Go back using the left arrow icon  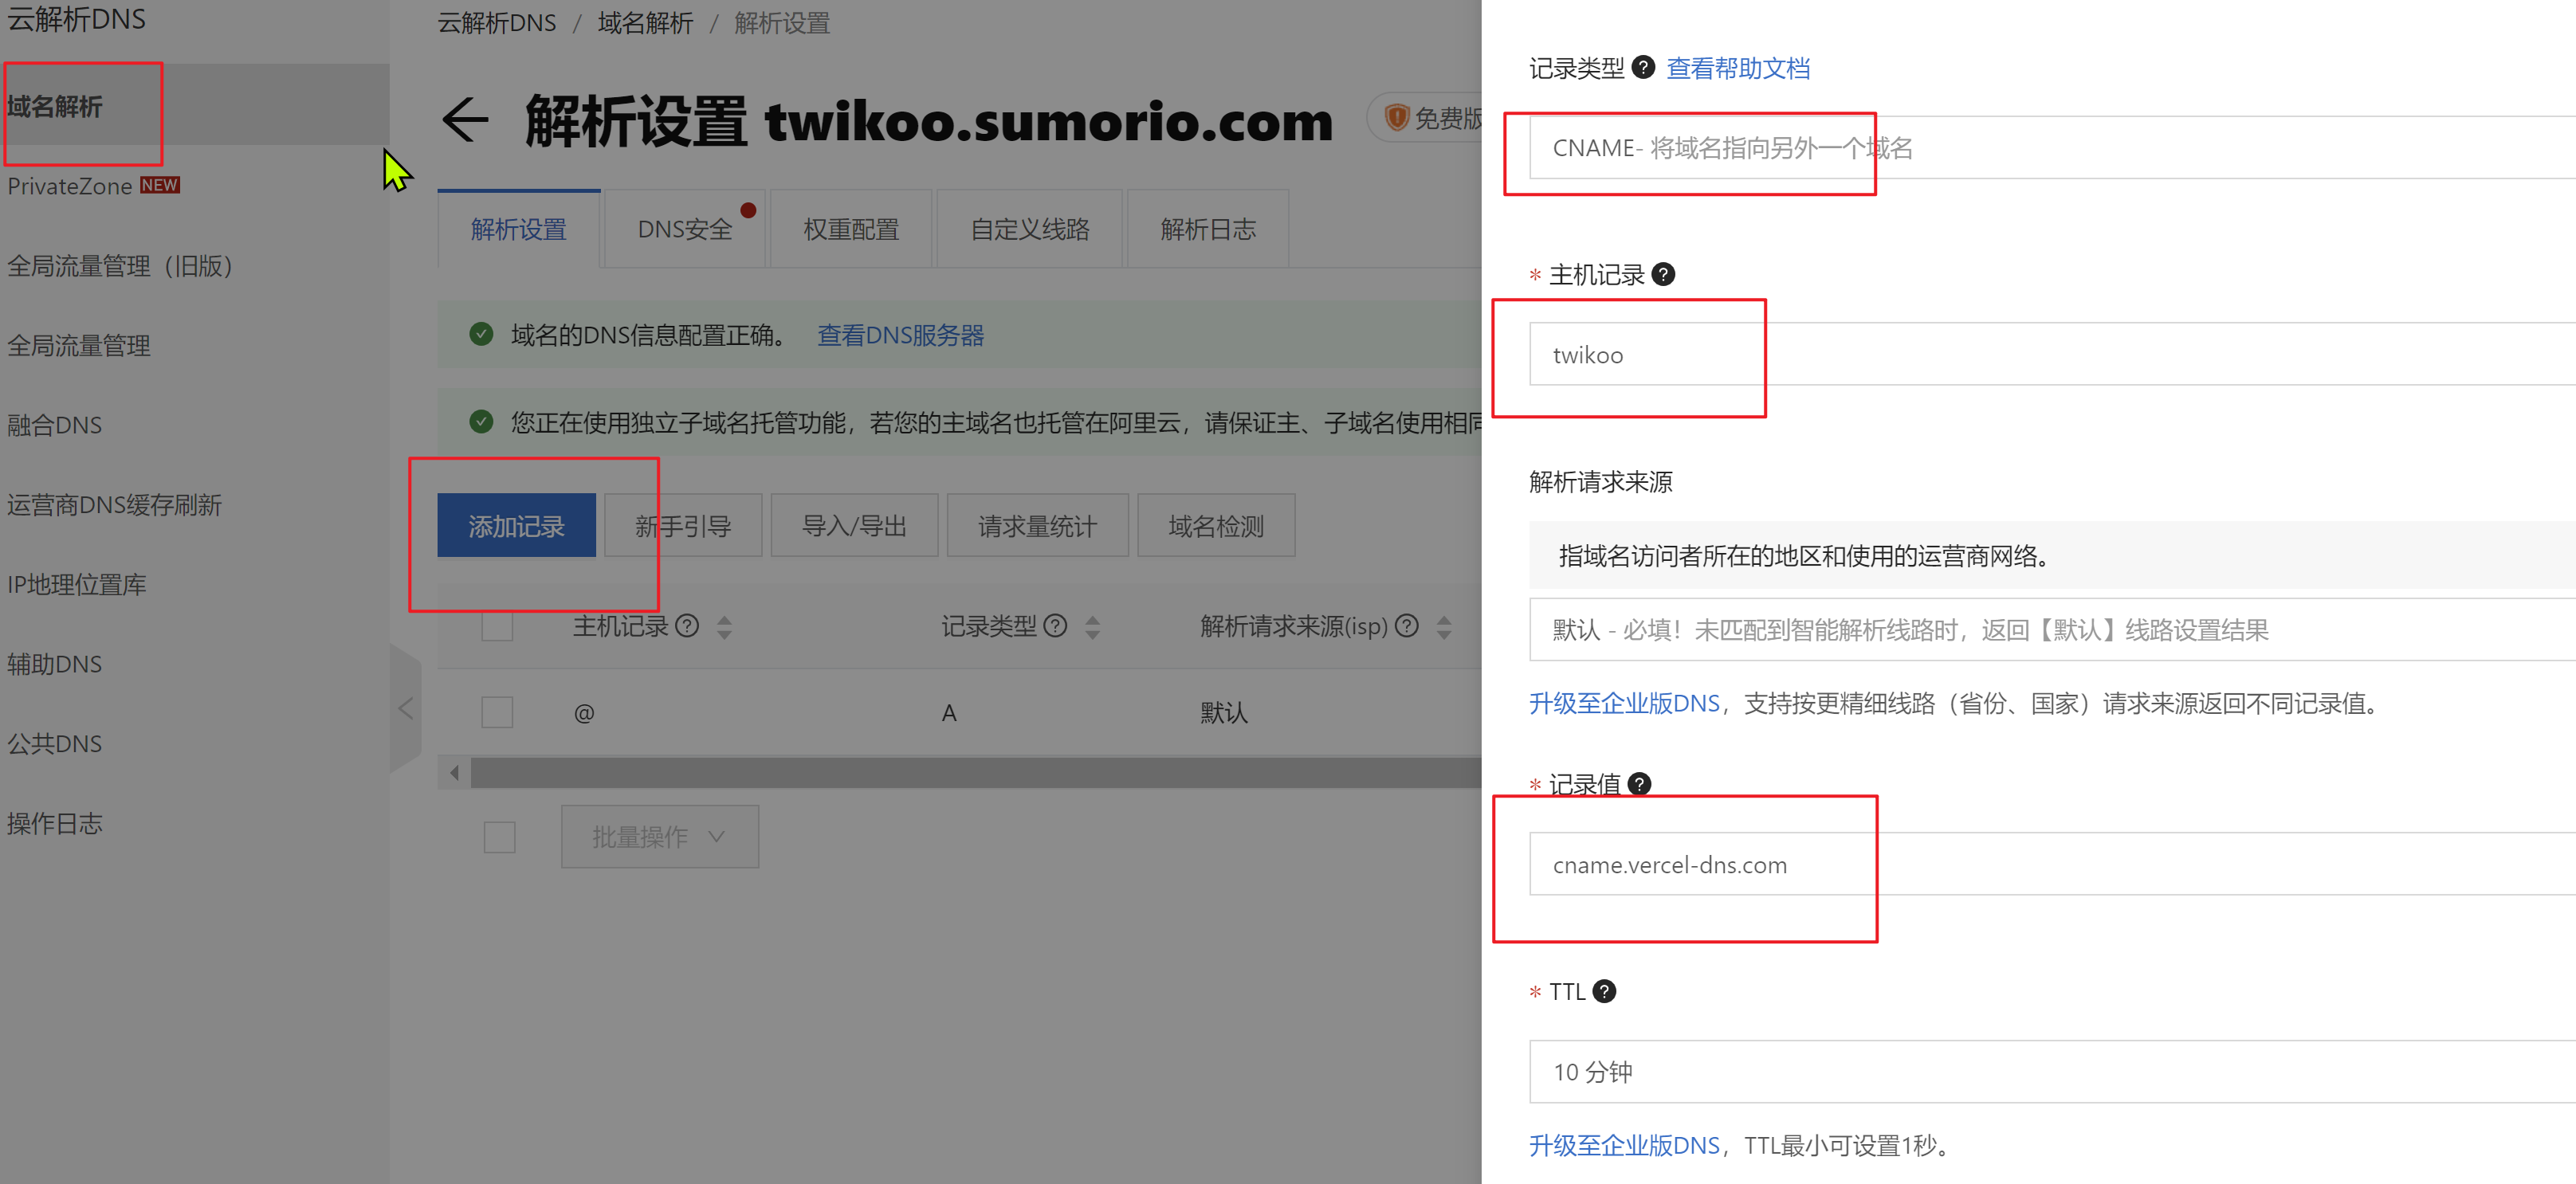[x=465, y=122]
